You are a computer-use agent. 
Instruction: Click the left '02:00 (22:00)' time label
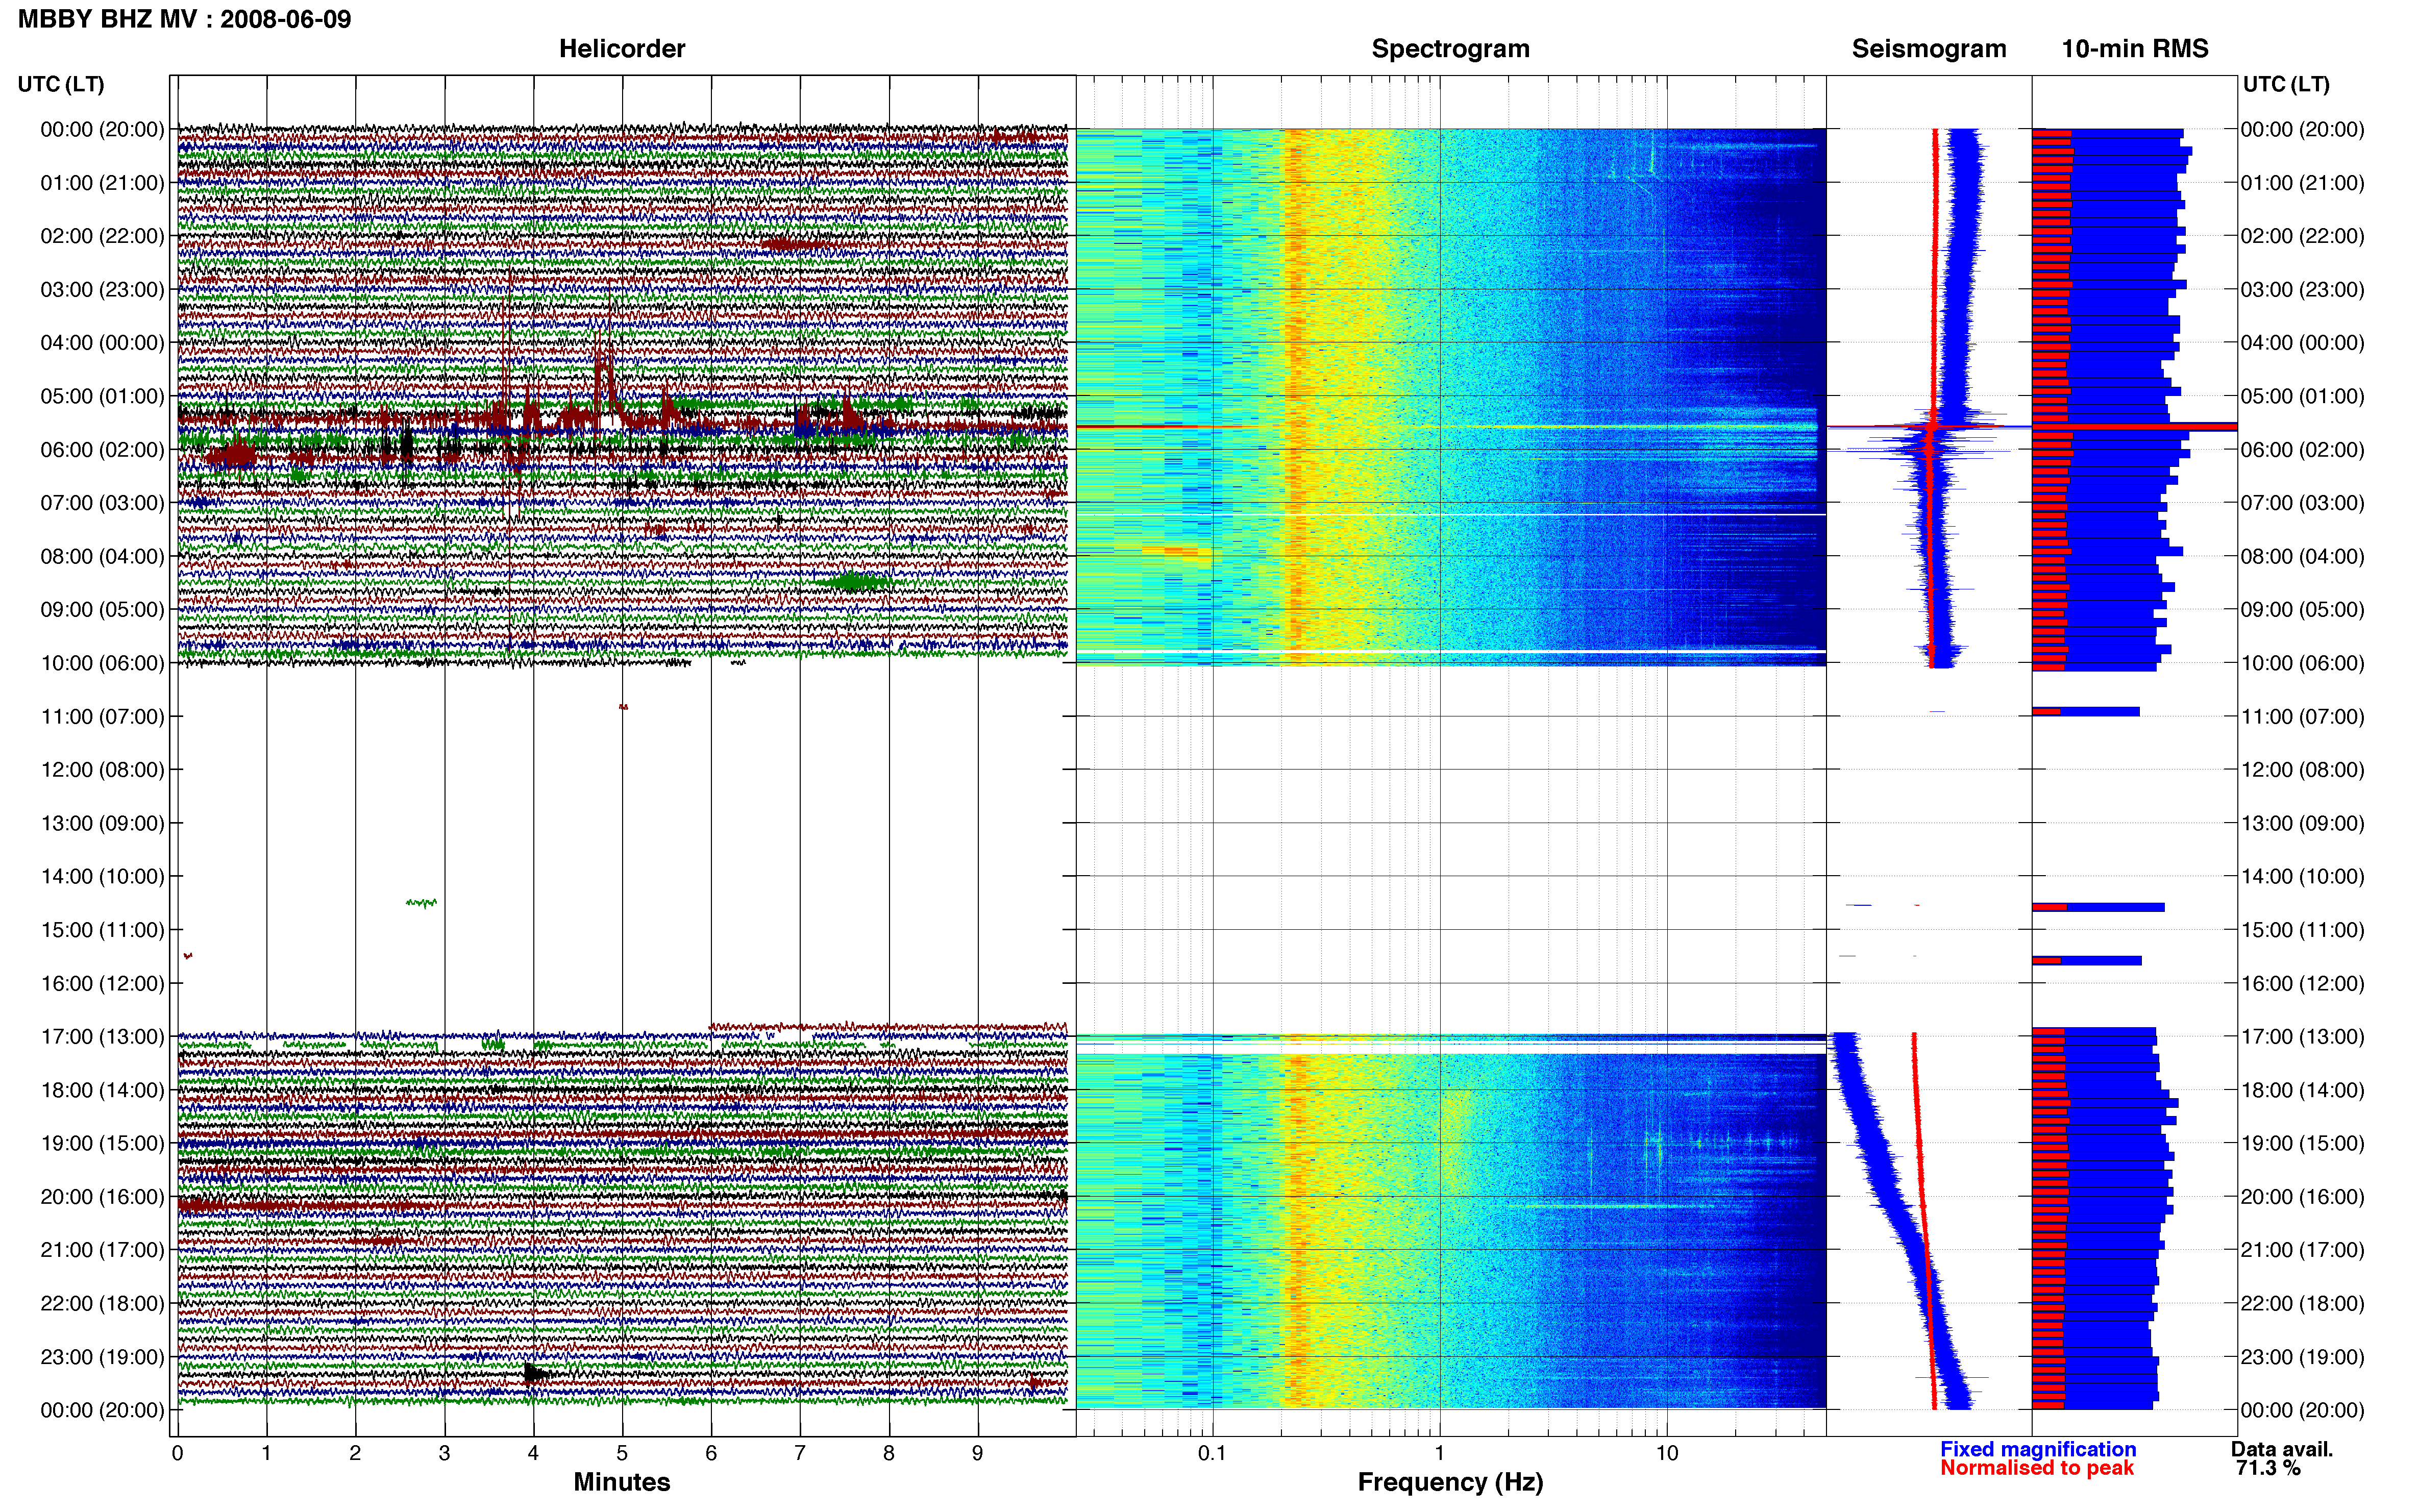tap(102, 236)
